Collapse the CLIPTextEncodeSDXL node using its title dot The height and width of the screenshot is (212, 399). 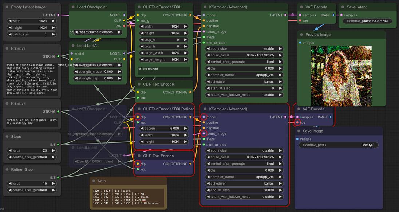coord(139,7)
